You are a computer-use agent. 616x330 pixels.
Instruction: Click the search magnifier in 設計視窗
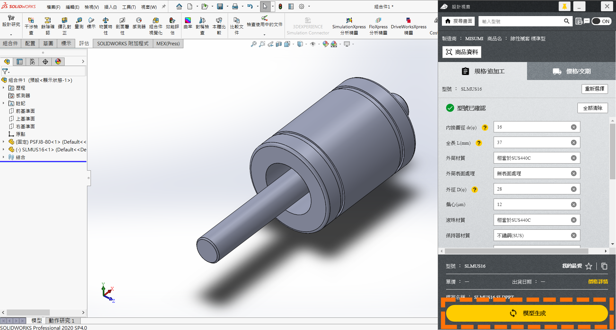567,21
